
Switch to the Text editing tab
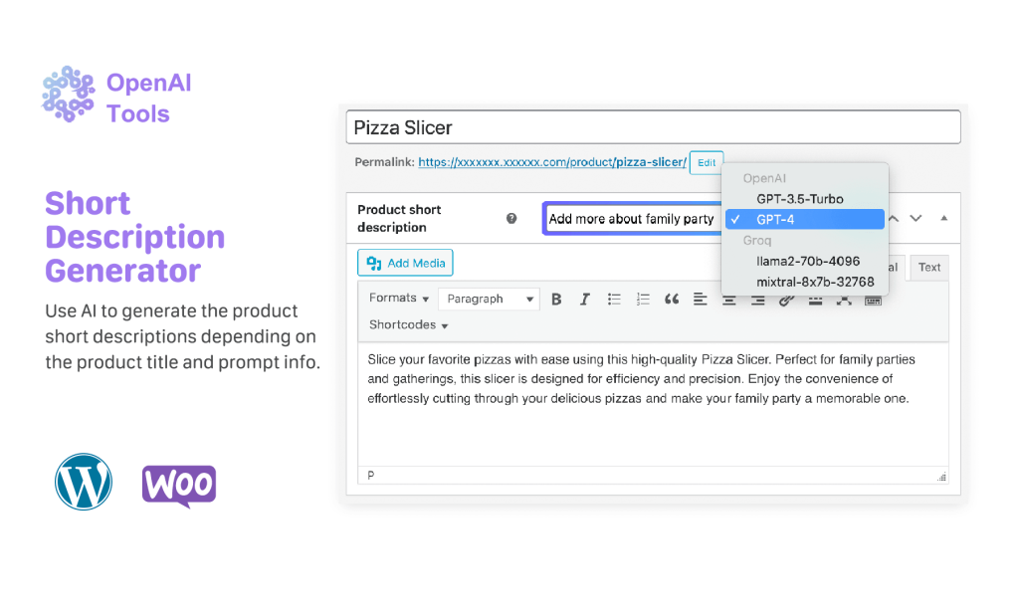pos(928,267)
